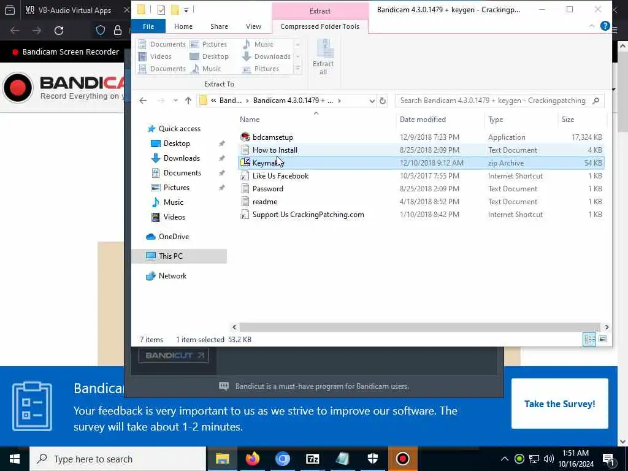This screenshot has height=471, width=628.
Task: Open taskbar notification center icon
Action: (x=609, y=459)
